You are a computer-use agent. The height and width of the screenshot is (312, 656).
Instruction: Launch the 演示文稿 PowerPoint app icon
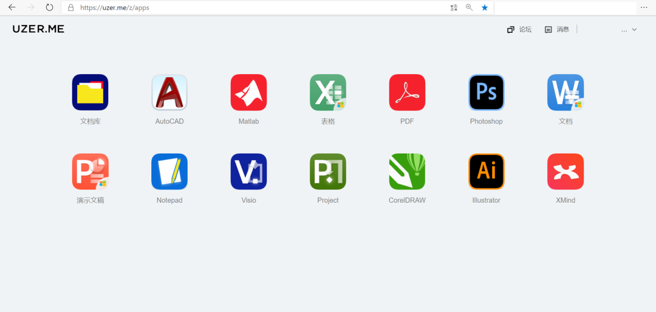click(x=90, y=171)
